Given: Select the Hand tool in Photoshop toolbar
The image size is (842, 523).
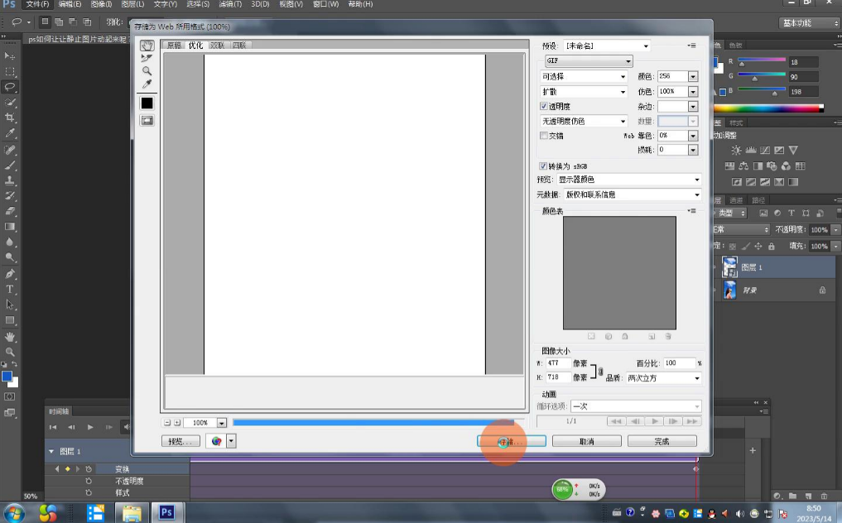Looking at the screenshot, I should (10, 337).
